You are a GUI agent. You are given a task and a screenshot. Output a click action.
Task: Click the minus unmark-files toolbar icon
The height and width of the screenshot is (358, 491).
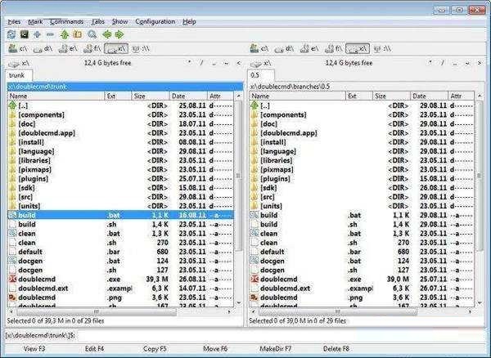(50, 34)
